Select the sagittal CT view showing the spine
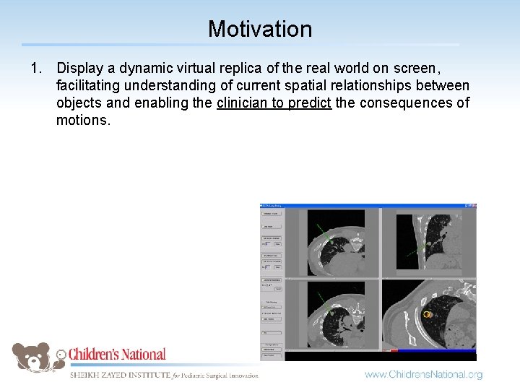This screenshot has height=390, width=520. tap(429, 243)
